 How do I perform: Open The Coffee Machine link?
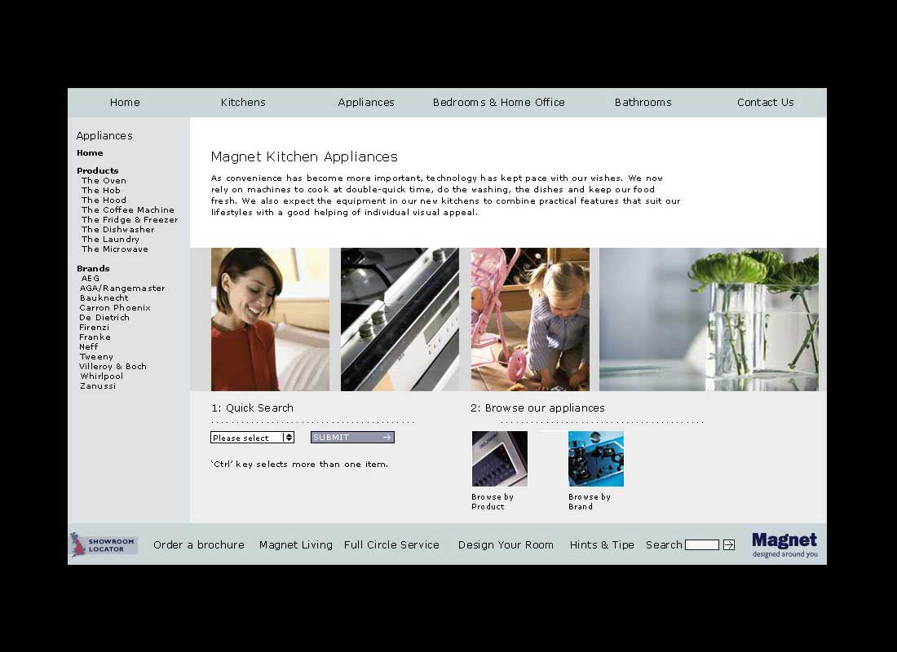(127, 210)
